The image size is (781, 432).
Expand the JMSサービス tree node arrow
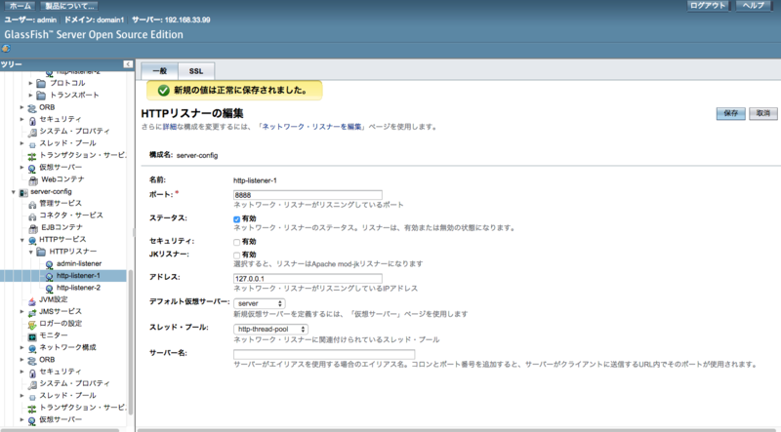[21, 311]
